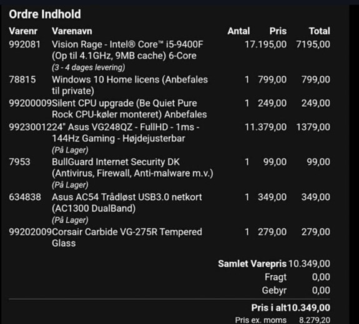This screenshot has height=324, width=359.
Task: Select Corsair Carbide VG-275R Tempered Glass item
Action: point(127,237)
